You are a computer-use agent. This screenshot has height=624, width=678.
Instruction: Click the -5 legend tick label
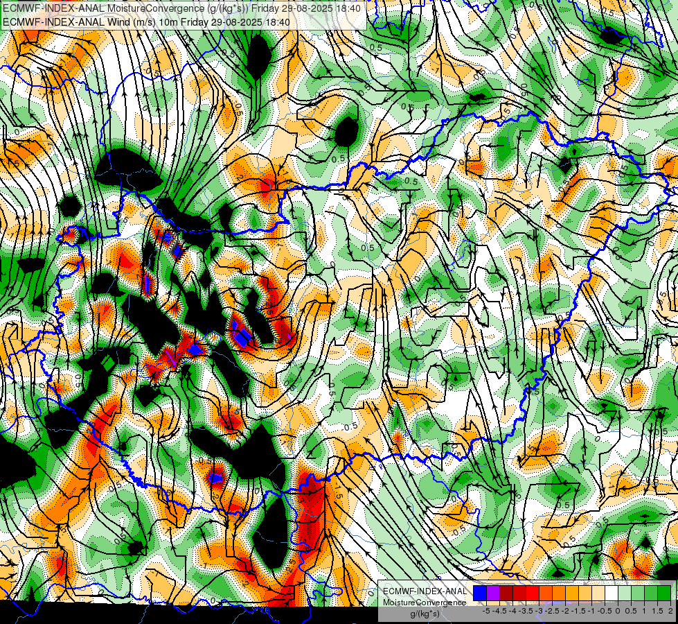(x=486, y=611)
